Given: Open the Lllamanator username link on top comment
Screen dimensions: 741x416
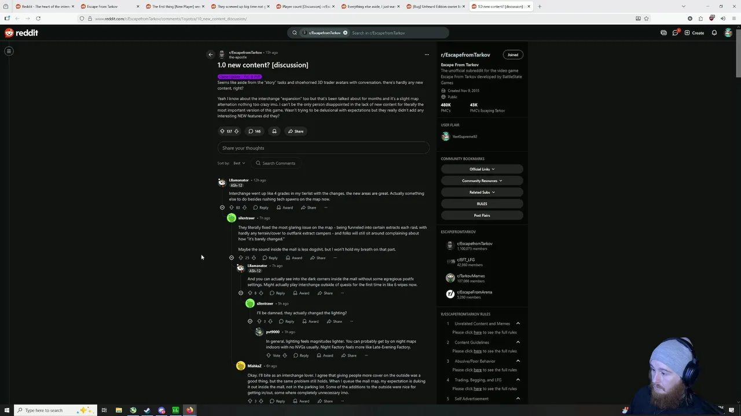Looking at the screenshot, I should 239,180.
